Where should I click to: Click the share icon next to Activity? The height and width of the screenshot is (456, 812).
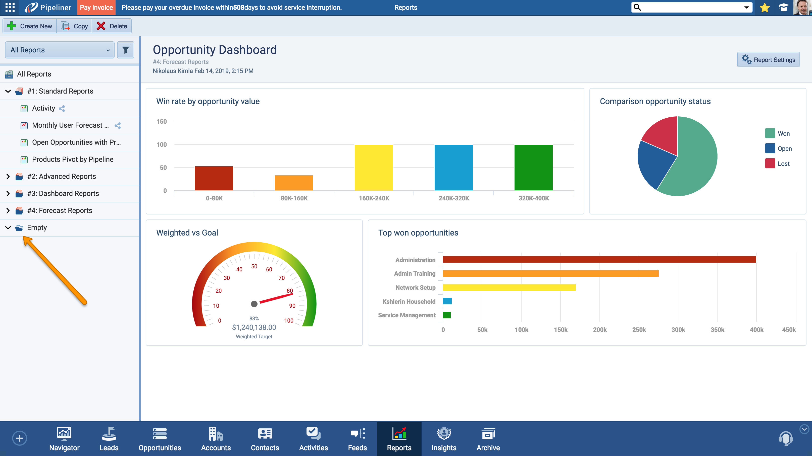click(x=62, y=109)
